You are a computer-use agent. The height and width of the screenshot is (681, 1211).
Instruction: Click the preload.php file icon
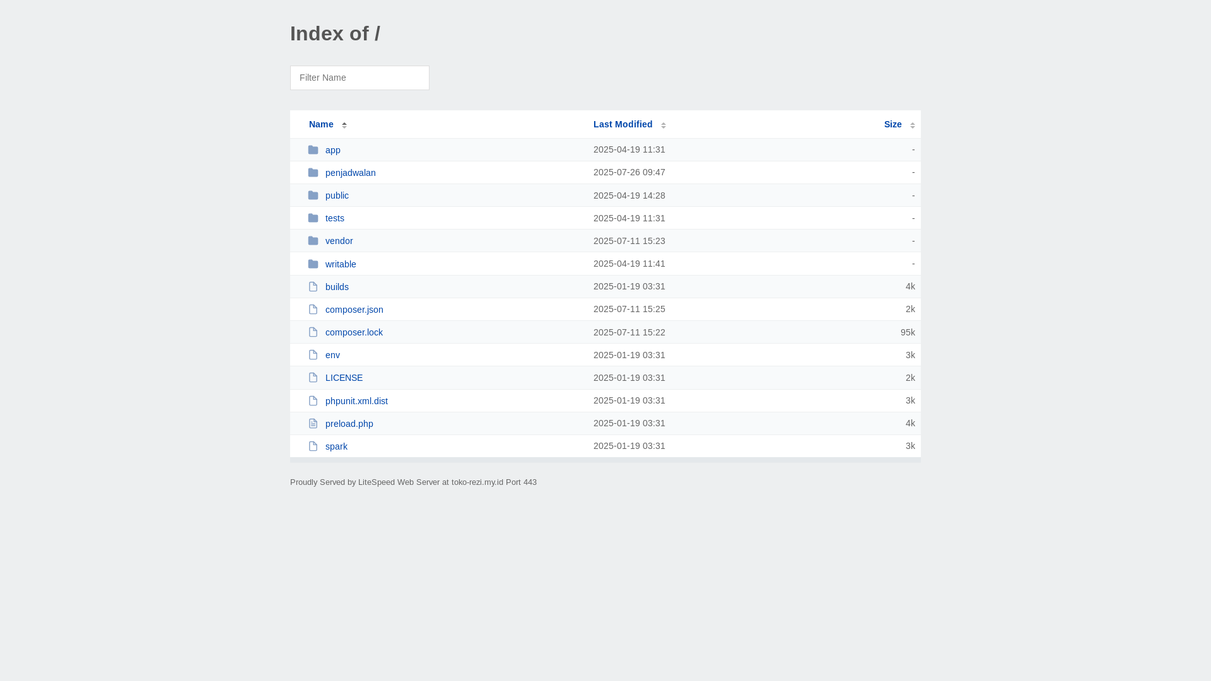coord(313,424)
